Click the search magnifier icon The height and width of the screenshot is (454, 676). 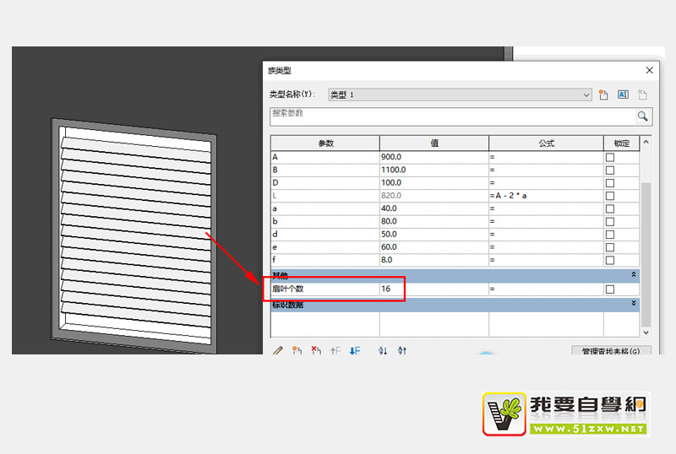pyautogui.click(x=643, y=116)
